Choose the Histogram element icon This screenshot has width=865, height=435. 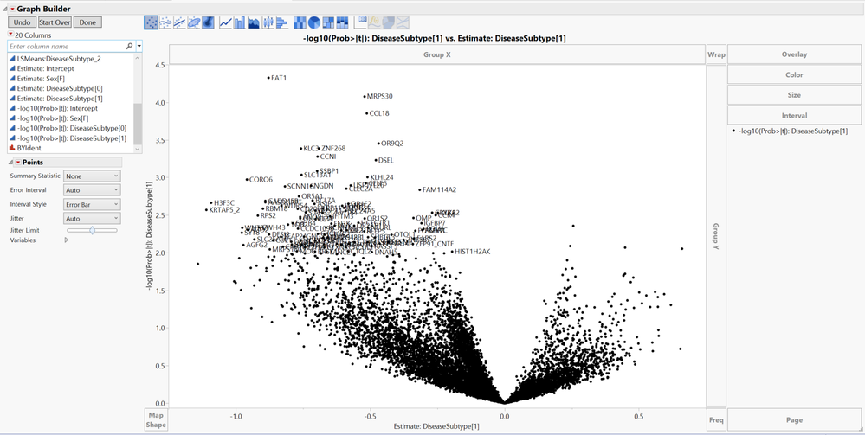tap(281, 22)
